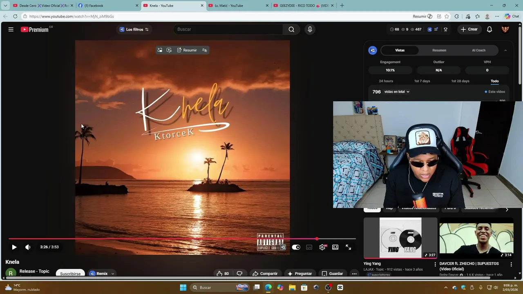
Task: Open the channel avatar account menu
Action: click(x=505, y=29)
